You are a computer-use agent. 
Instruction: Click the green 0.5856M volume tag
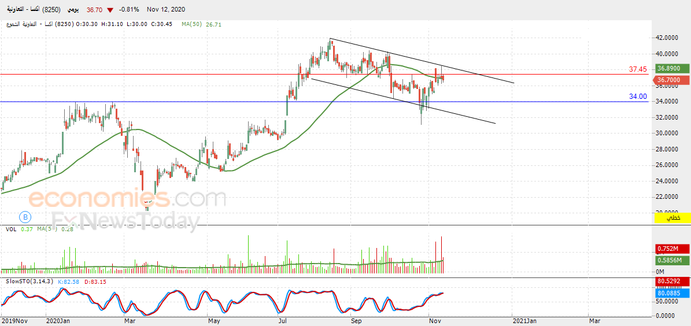[x=672, y=261]
